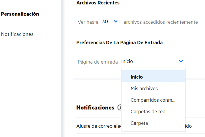
Task: Click the Preferencias De La Página De Entrada heading
Action: 119,43
